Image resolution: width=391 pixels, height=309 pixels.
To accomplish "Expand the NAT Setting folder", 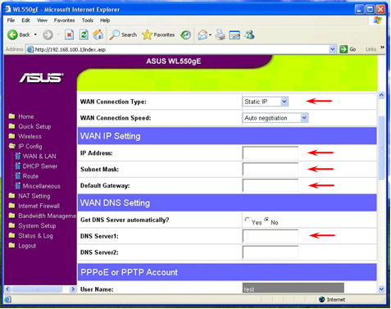I will click(30, 196).
